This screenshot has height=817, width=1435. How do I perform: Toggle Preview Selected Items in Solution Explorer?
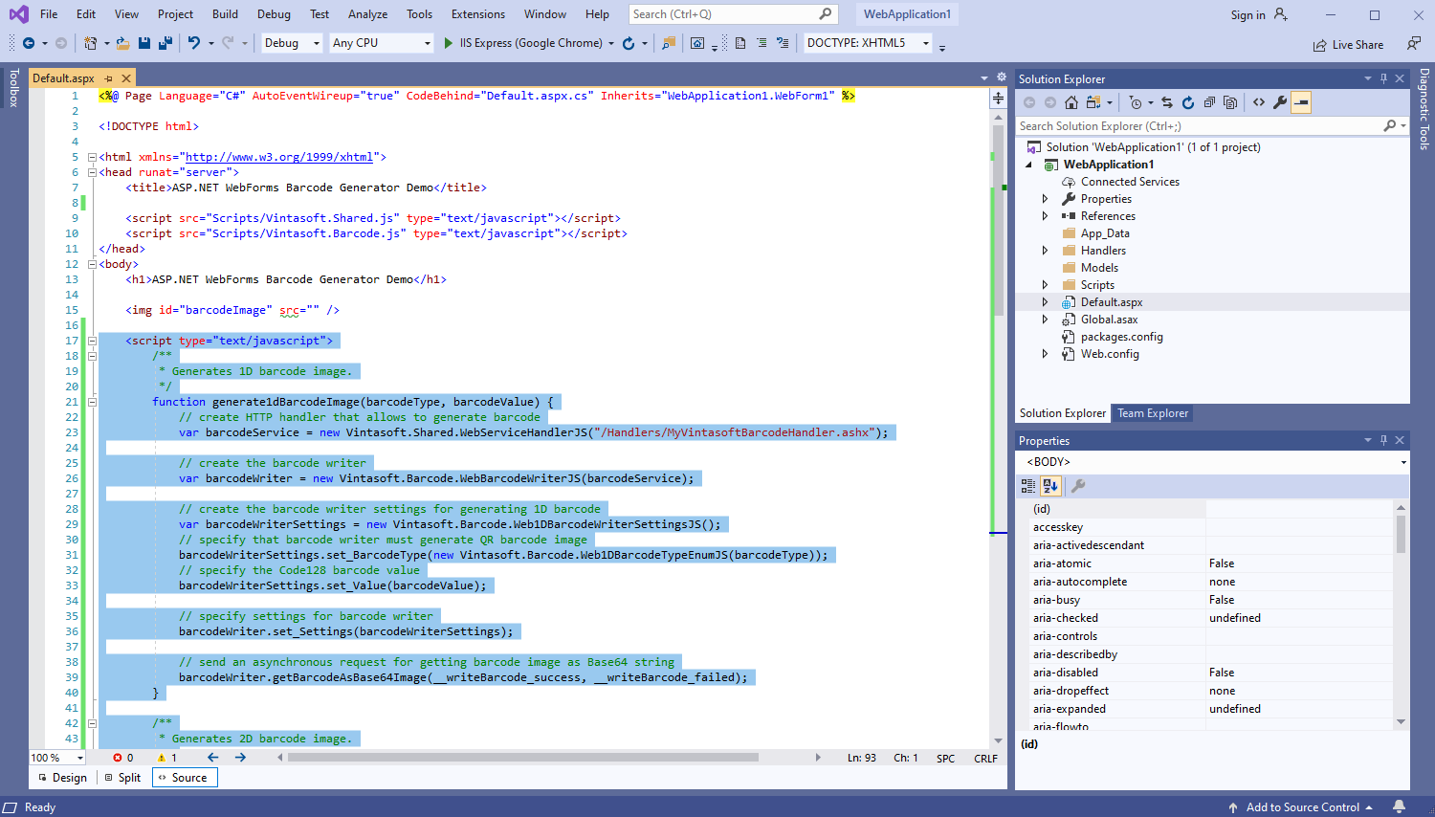[1301, 102]
